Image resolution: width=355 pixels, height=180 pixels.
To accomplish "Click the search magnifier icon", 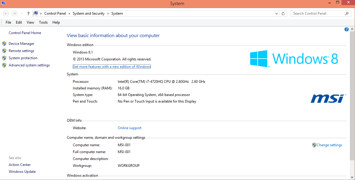I will coord(347,13).
